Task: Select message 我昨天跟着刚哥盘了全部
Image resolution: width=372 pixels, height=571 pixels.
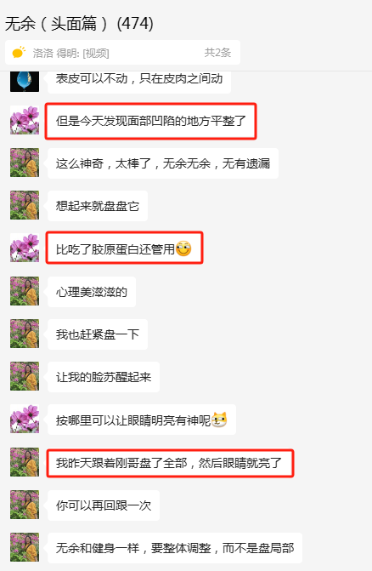Action: (170, 463)
